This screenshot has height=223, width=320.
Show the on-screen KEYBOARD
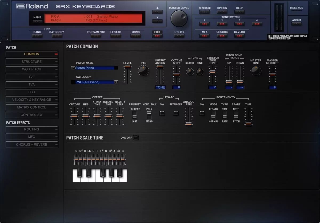[x=205, y=12]
